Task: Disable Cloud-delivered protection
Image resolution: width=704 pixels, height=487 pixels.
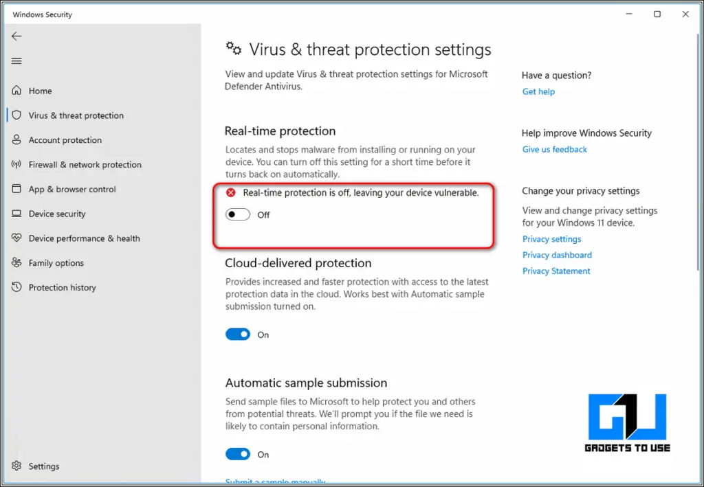Action: (x=238, y=335)
